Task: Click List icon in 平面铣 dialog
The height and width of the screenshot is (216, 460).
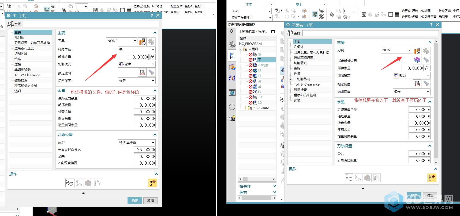Action: (x=376, y=178)
